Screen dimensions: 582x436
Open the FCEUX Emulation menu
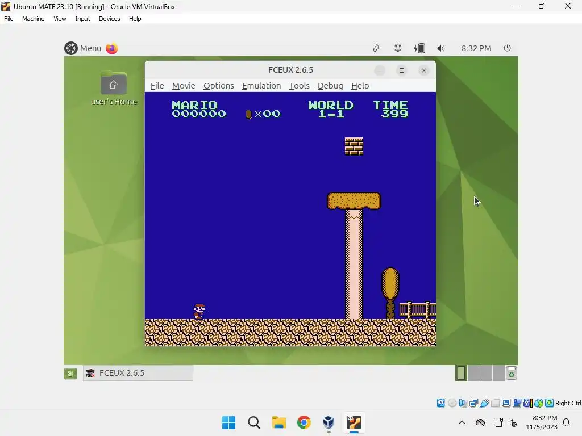tap(261, 86)
